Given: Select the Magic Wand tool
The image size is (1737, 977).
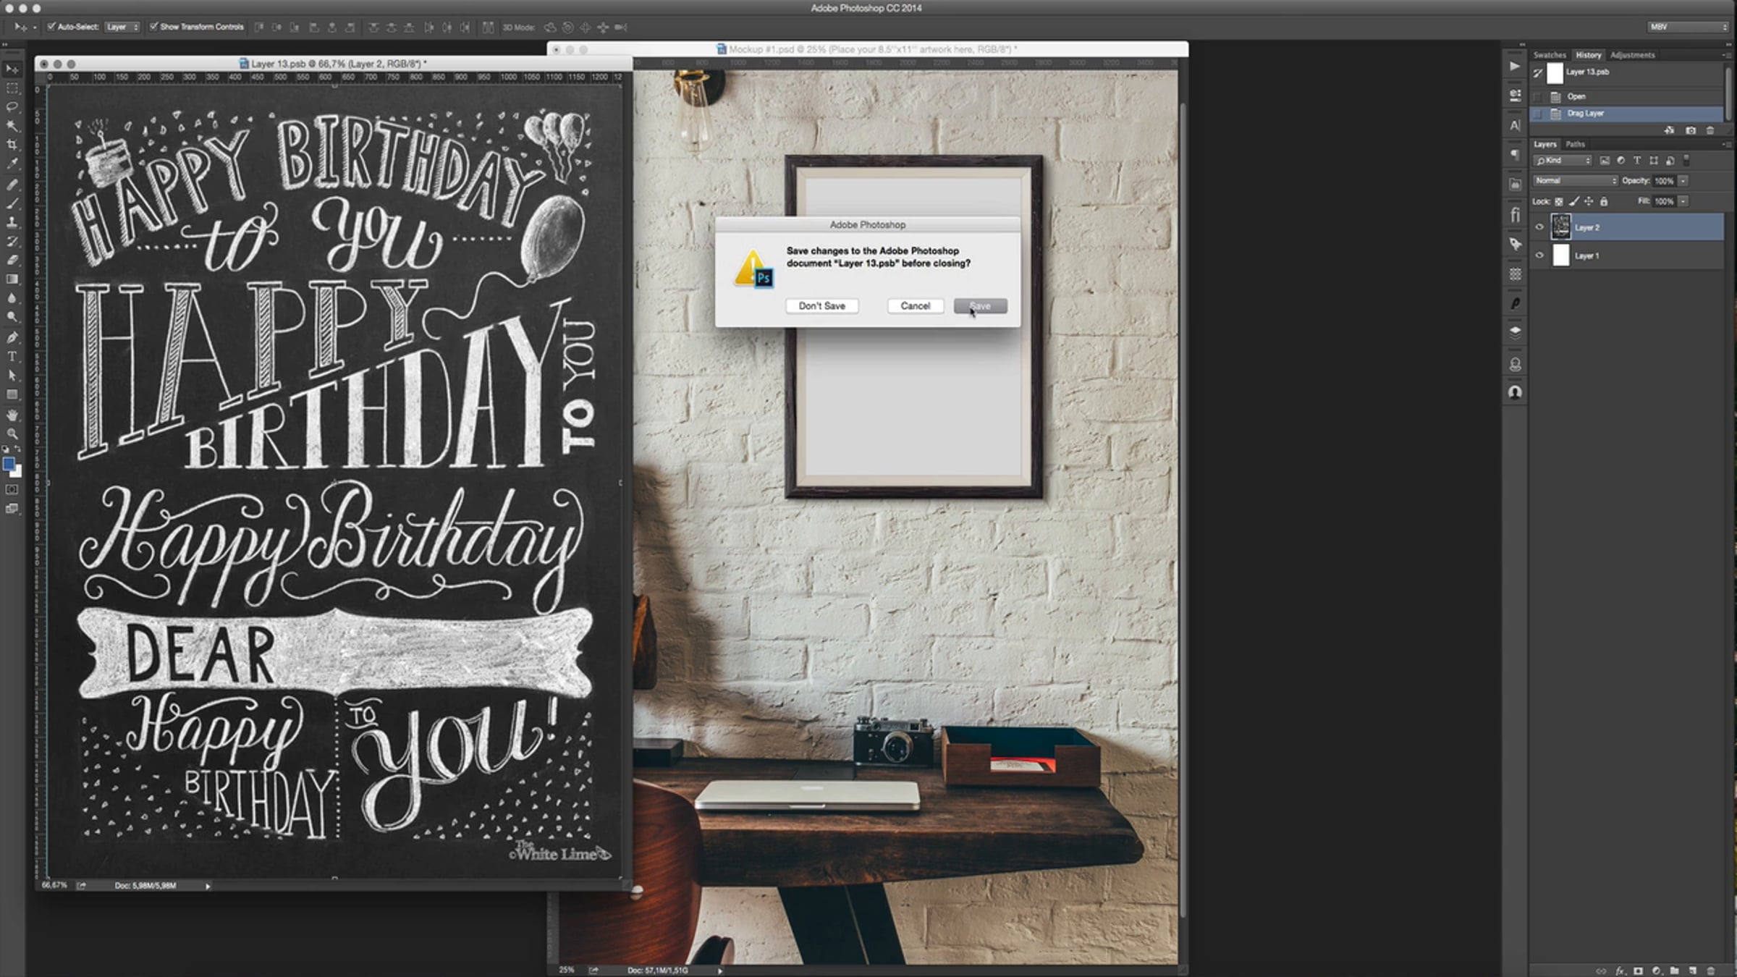Looking at the screenshot, I should 12,125.
